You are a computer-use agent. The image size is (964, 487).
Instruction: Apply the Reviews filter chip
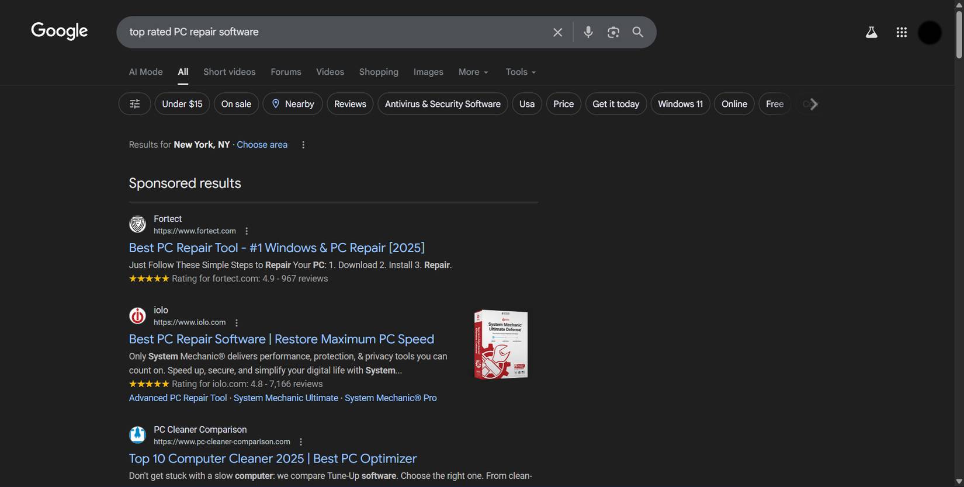[350, 104]
